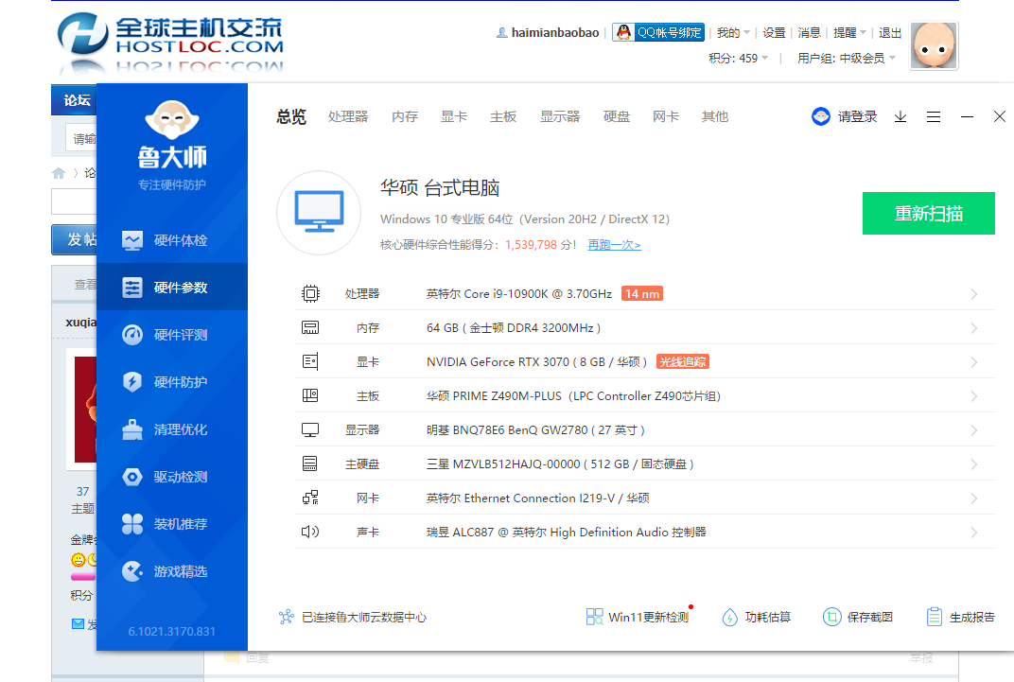Click the 鲁大师 logo avatar
This screenshot has width=1014, height=682.
pyautogui.click(x=172, y=119)
